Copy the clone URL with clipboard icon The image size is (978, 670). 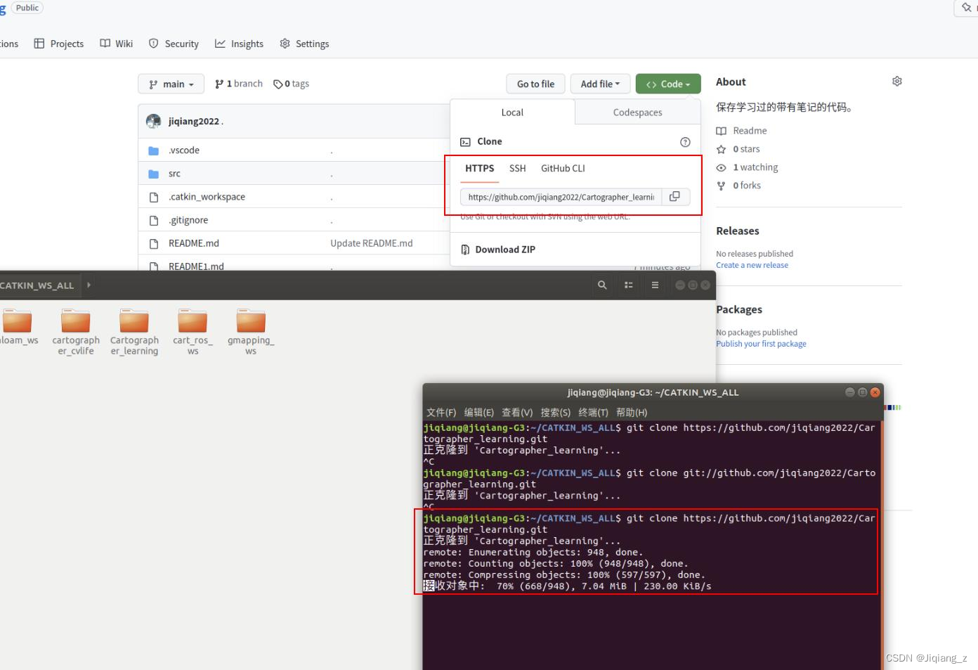(674, 197)
